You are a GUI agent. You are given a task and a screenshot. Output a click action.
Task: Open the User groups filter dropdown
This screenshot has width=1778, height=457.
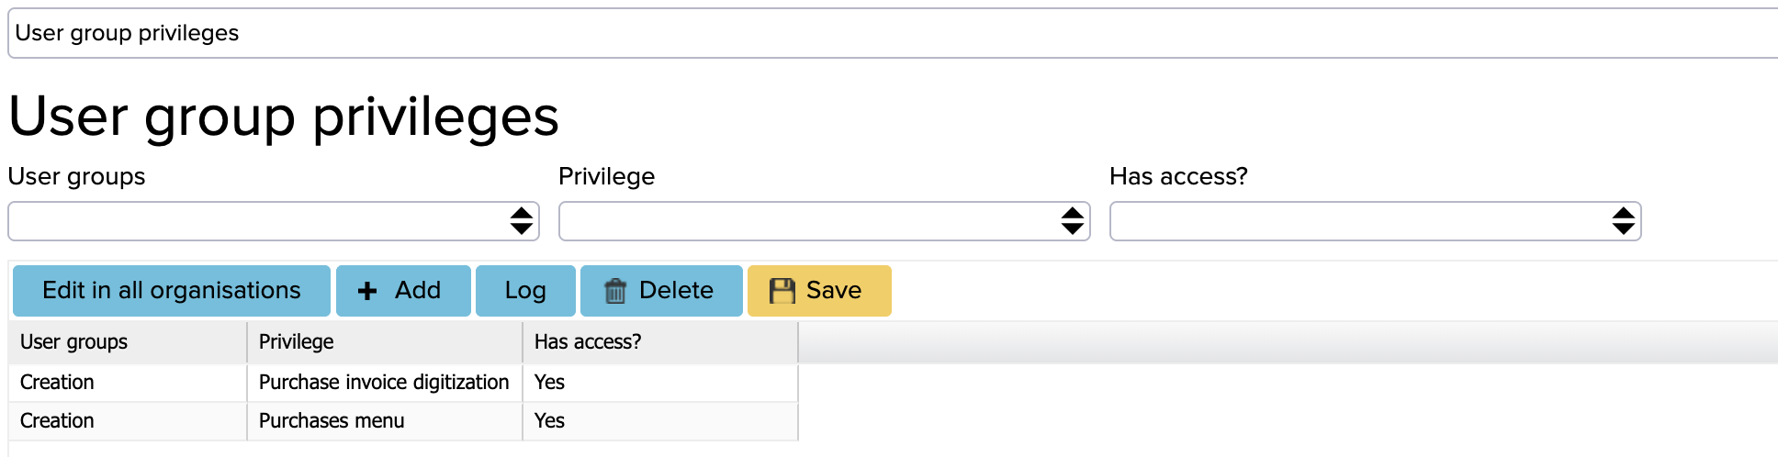(274, 221)
